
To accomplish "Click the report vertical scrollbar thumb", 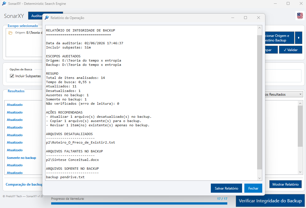I will pos(260,102).
